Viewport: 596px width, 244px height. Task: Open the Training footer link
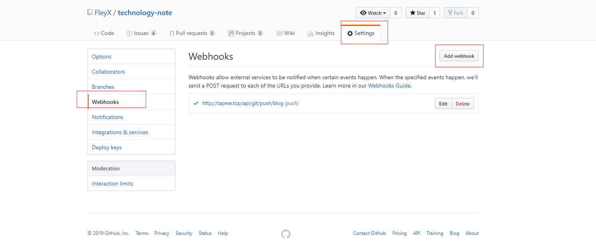coord(435,233)
